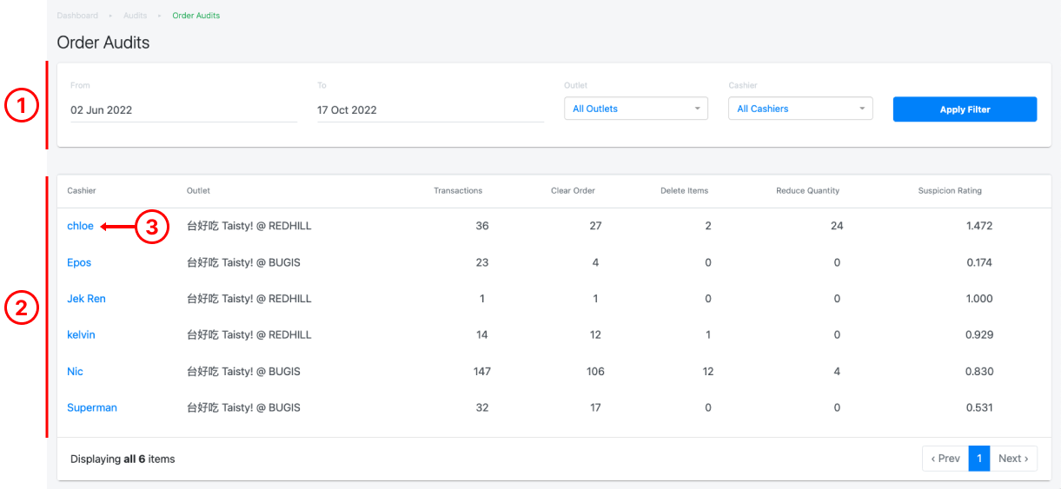Select cashier Jek Ren link
Image resolution: width=1061 pixels, height=489 pixels.
coord(86,299)
